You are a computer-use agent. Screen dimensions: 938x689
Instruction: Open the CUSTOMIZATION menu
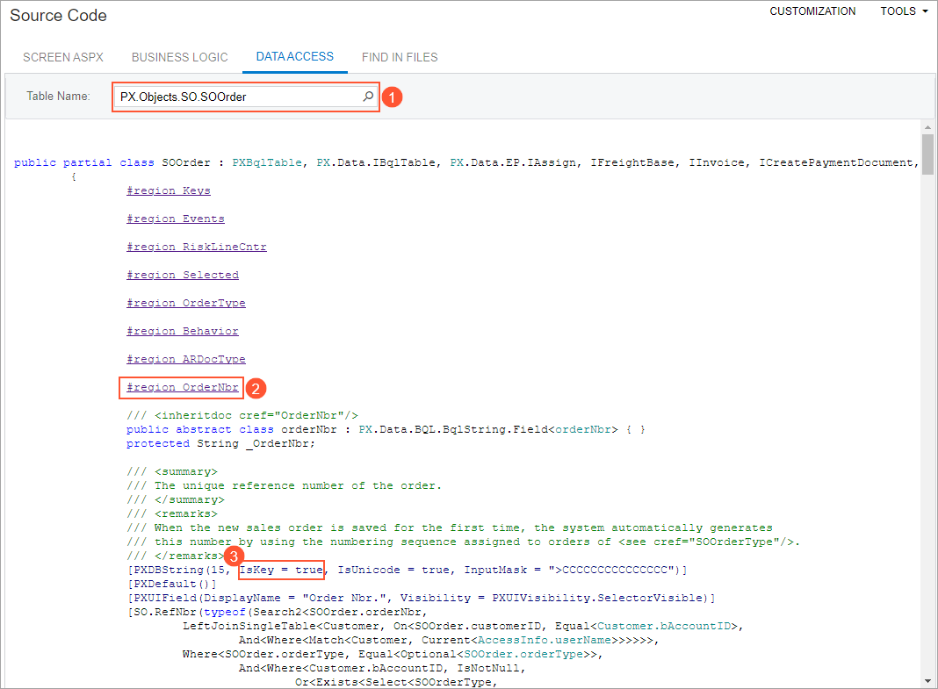[x=812, y=11]
